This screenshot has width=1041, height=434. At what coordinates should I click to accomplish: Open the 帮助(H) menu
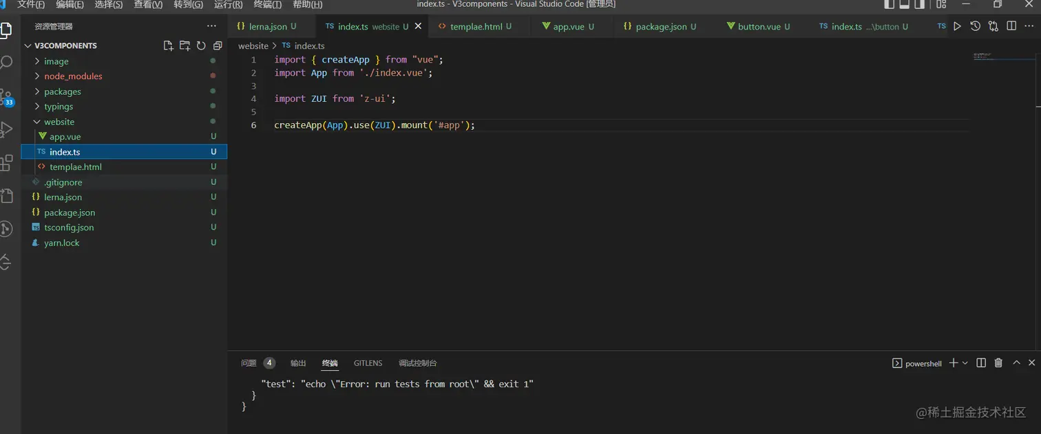point(307,4)
